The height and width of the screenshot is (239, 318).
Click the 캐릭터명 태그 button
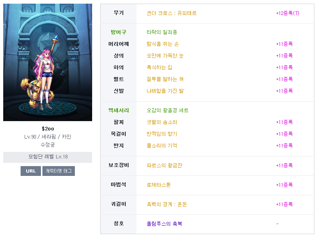[59, 171]
